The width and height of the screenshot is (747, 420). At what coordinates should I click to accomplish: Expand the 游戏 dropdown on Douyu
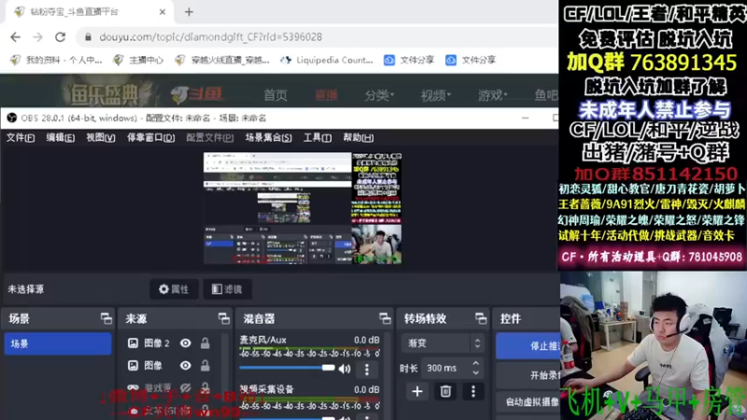click(x=493, y=95)
